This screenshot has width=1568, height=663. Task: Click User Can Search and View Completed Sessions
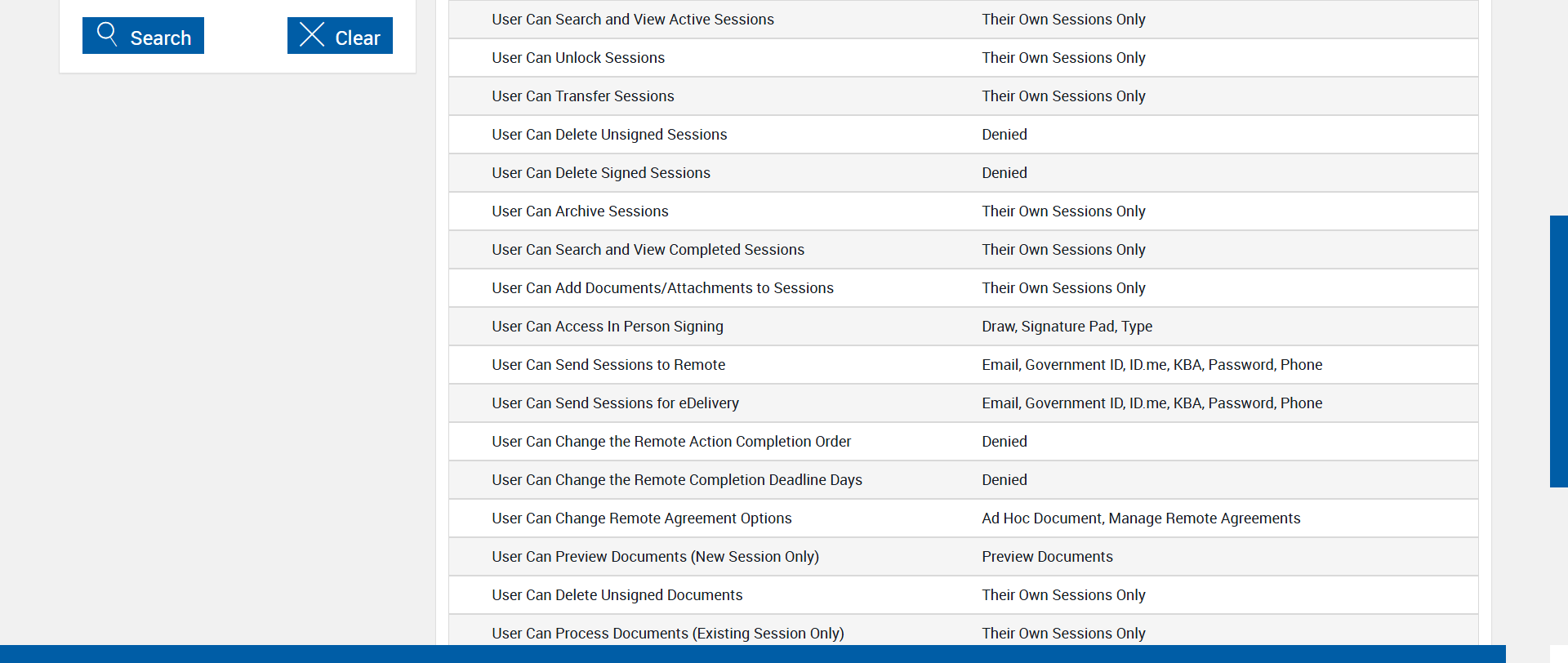[x=648, y=250]
